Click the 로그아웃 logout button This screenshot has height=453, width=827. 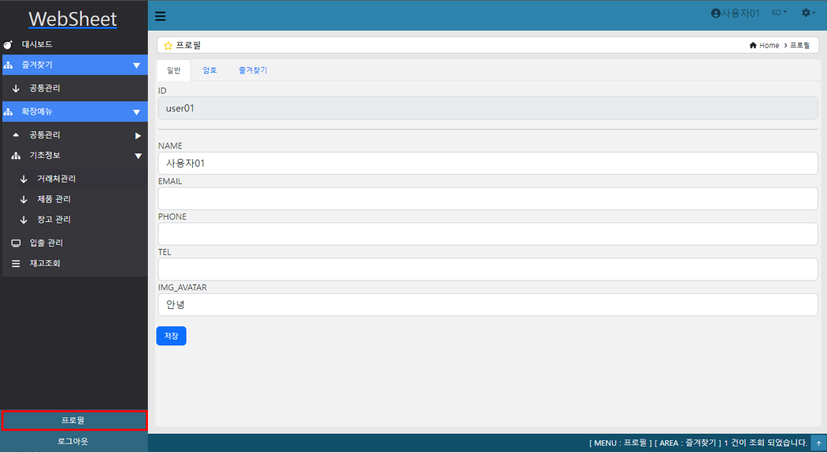[74, 442]
